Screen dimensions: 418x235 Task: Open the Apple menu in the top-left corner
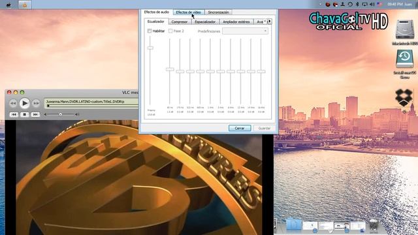[8, 5]
